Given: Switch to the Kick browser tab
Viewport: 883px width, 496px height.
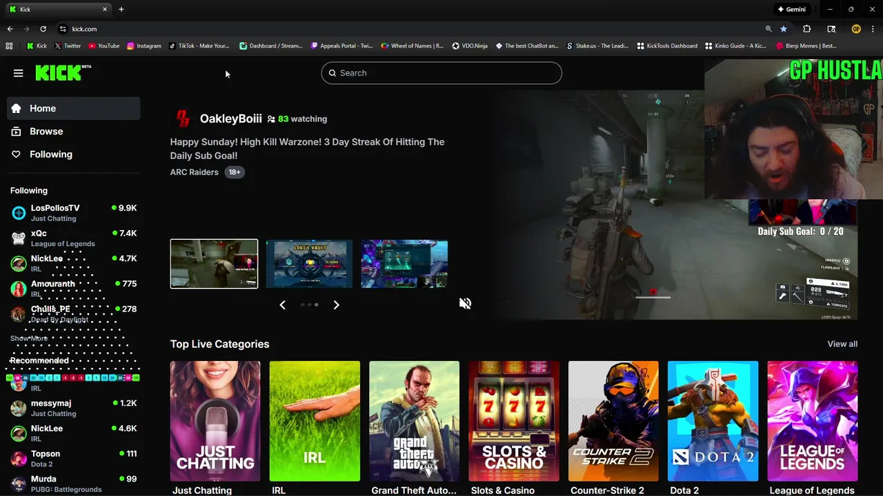Looking at the screenshot, I should (58, 9).
